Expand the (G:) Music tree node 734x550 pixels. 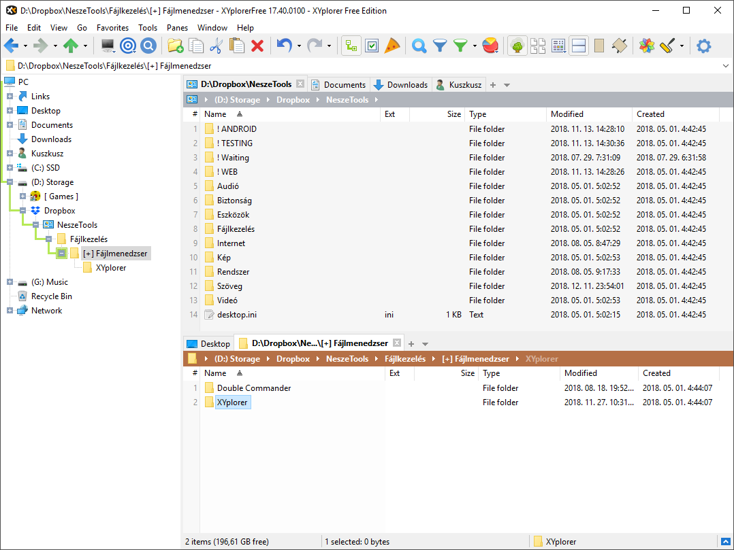tap(10, 282)
